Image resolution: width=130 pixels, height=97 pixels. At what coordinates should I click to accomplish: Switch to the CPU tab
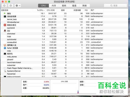43,6
